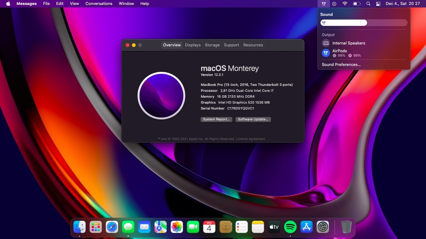Image resolution: width=426 pixels, height=239 pixels.
Task: Switch to the Support tab
Action: [231, 45]
